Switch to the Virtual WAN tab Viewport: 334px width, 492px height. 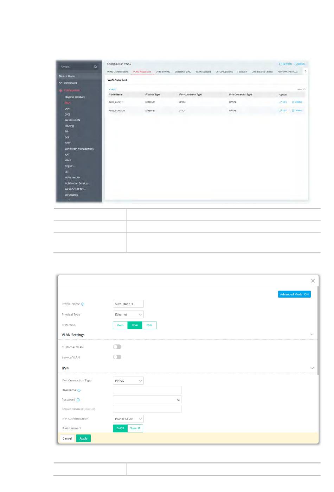[x=163, y=72]
